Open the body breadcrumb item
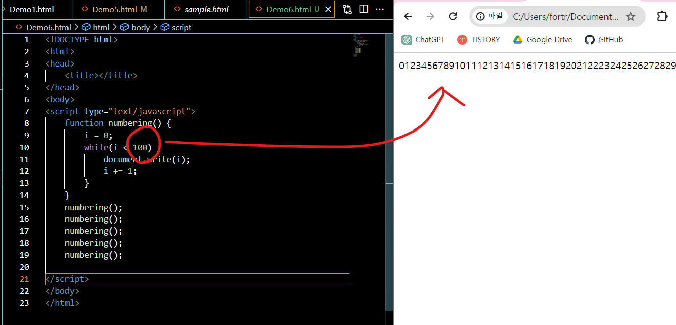This screenshot has height=325, width=676. (x=135, y=27)
